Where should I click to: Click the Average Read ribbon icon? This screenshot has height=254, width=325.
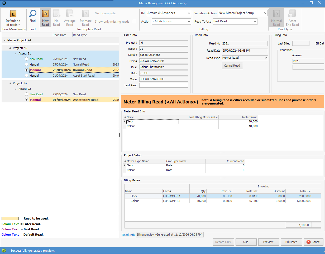point(70,14)
